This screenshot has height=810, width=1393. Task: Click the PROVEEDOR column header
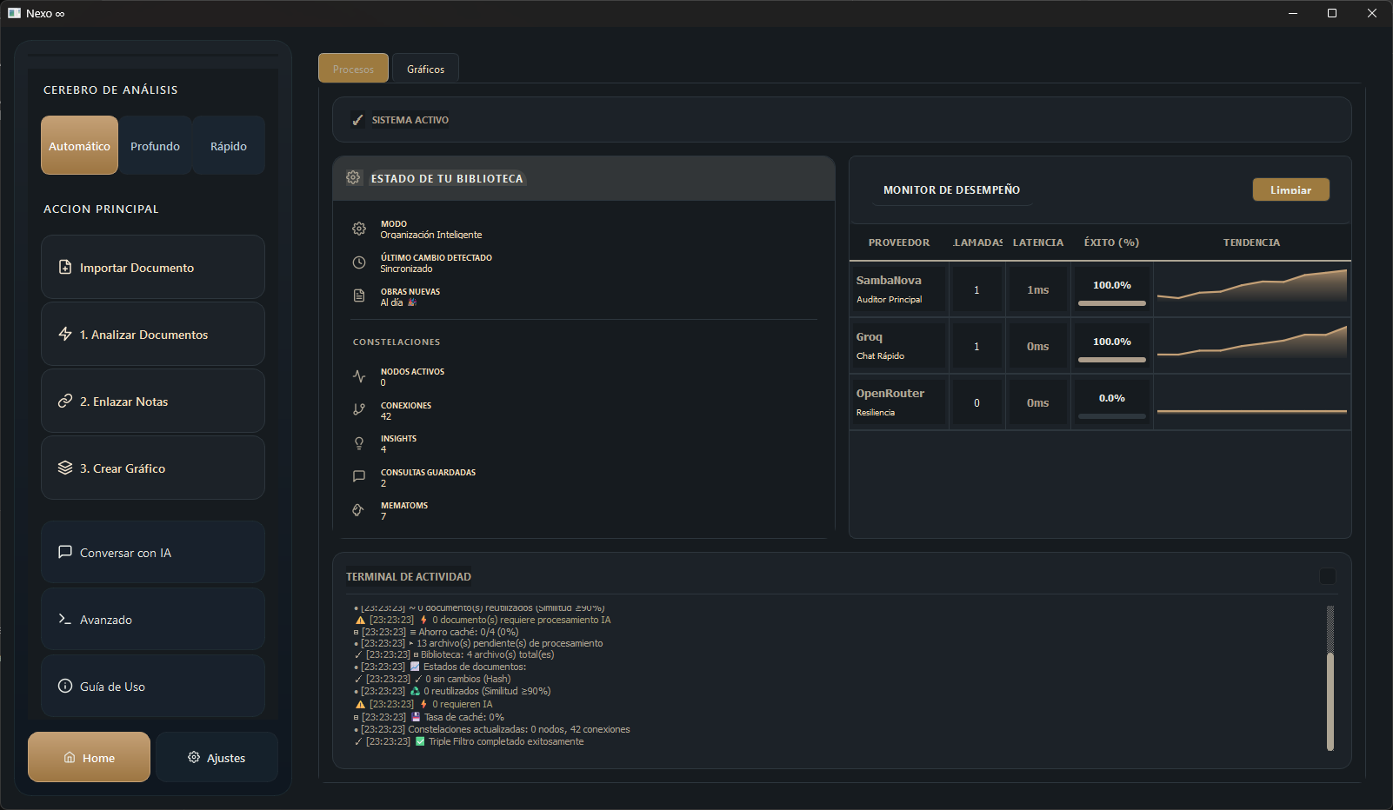click(898, 242)
